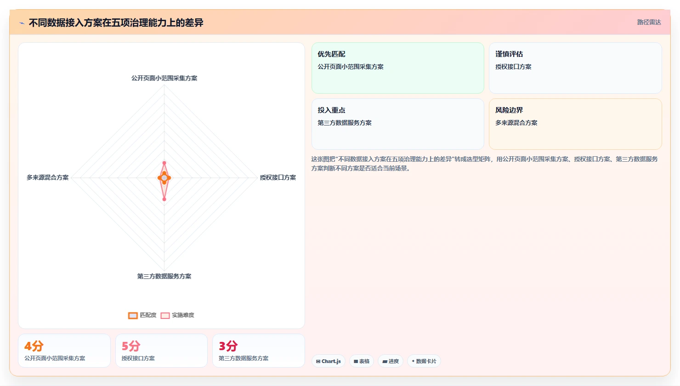
Task: Click the Chart.js tag chip
Action: [329, 361]
